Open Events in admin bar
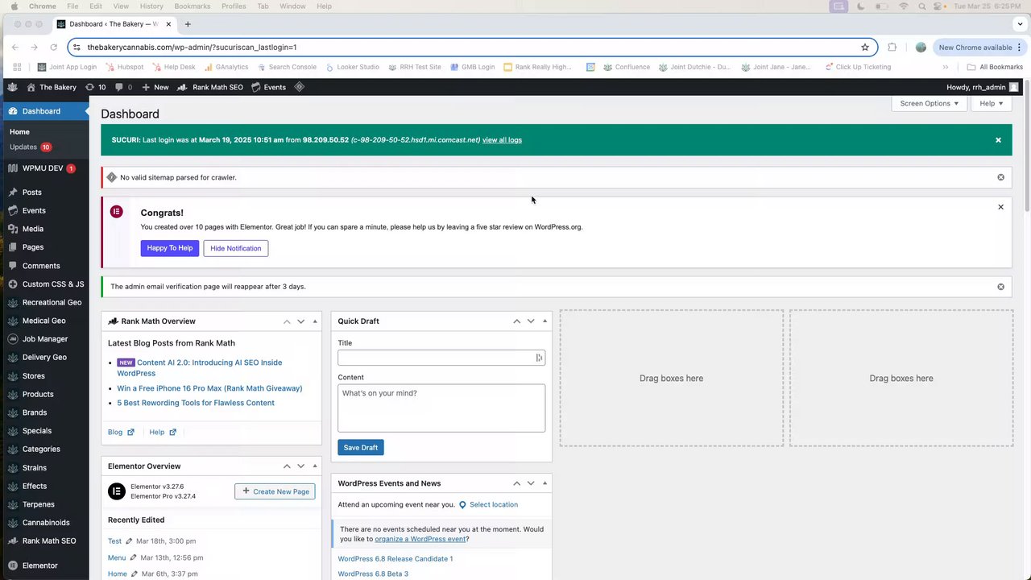The image size is (1031, 580). pyautogui.click(x=268, y=87)
